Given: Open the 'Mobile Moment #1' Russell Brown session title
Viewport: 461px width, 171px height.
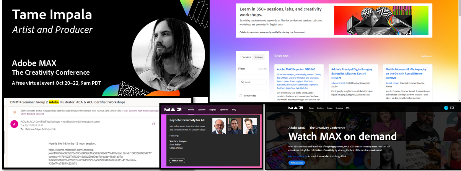Looking at the screenshot, I should coord(407,74).
